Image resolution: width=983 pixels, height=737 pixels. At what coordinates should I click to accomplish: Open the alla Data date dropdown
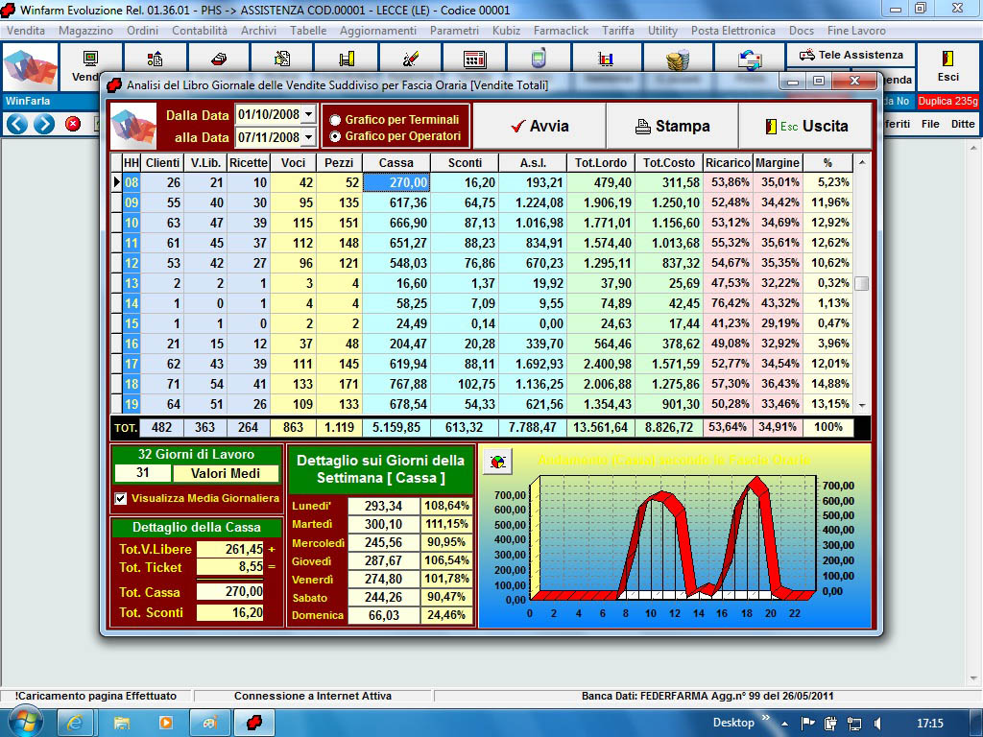pyautogui.click(x=307, y=138)
